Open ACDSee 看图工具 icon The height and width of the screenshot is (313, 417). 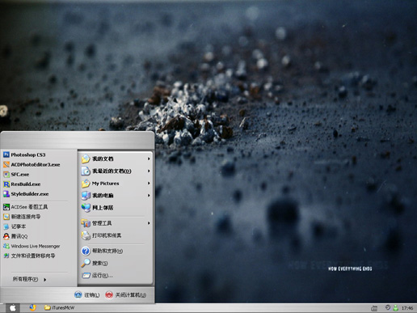click(x=6, y=207)
